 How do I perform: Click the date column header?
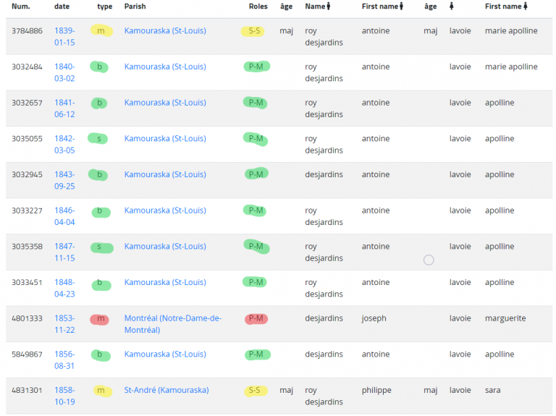(x=62, y=7)
